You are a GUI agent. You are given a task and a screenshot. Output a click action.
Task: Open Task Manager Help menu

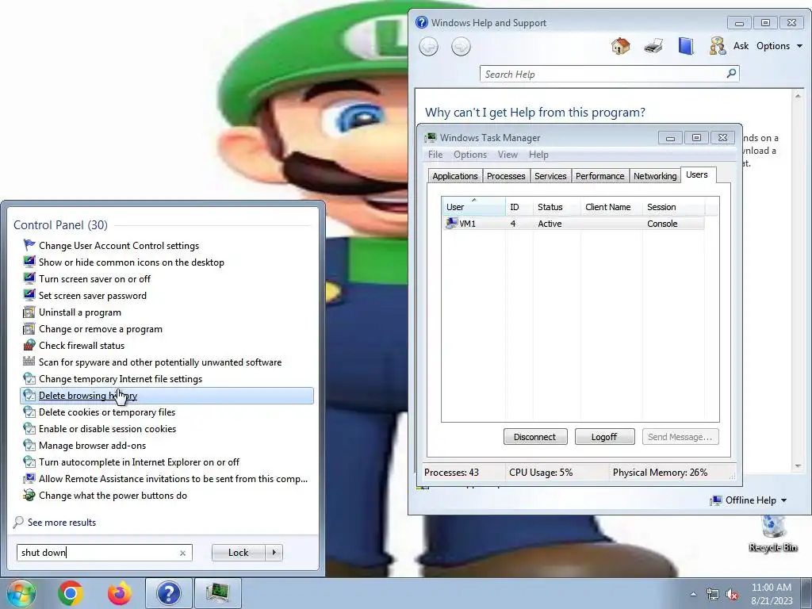point(538,155)
